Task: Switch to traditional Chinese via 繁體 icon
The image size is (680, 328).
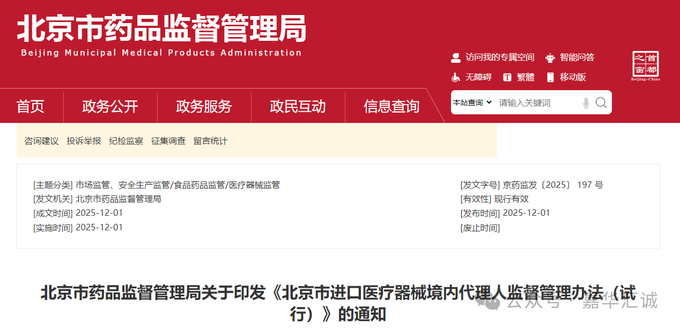Action: (x=507, y=77)
